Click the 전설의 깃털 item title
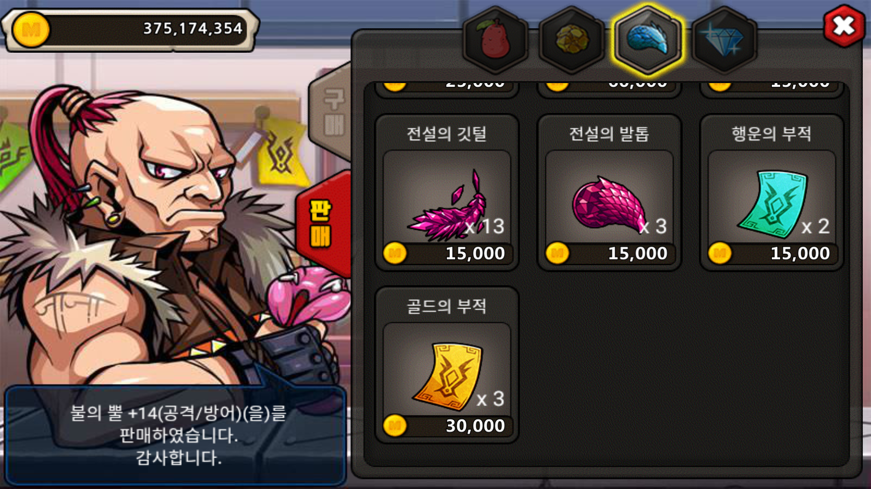Screen dimensions: 871x489 tap(446, 134)
